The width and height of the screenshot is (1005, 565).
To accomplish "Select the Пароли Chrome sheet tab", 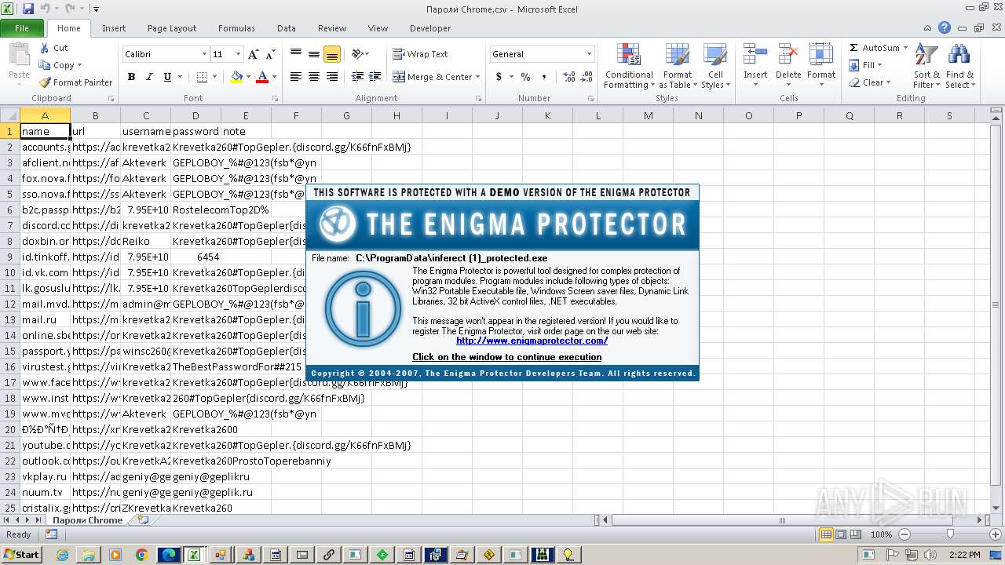I will tap(87, 519).
